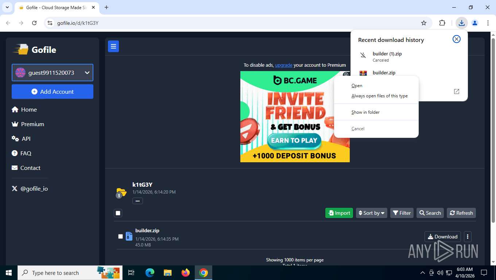This screenshot has width=496, height=280.
Task: Open builder.zip row more options menu
Action: (x=468, y=237)
